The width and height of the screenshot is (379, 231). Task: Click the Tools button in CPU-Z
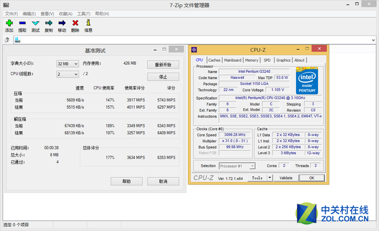coord(257,178)
